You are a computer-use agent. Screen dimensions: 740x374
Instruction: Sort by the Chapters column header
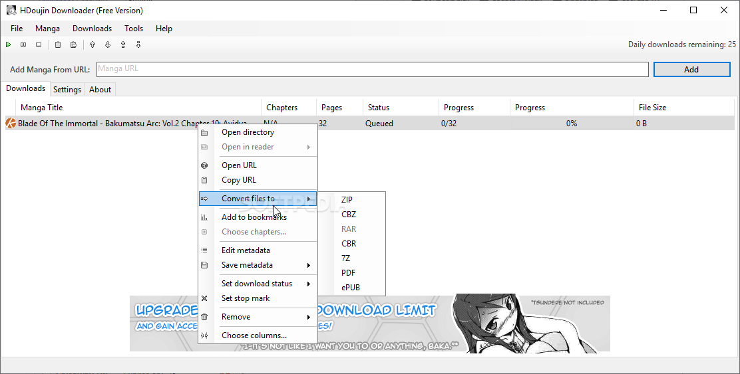(289, 108)
